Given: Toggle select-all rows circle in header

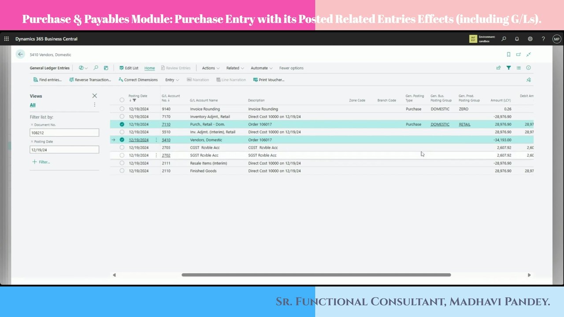Looking at the screenshot, I should coord(122,100).
